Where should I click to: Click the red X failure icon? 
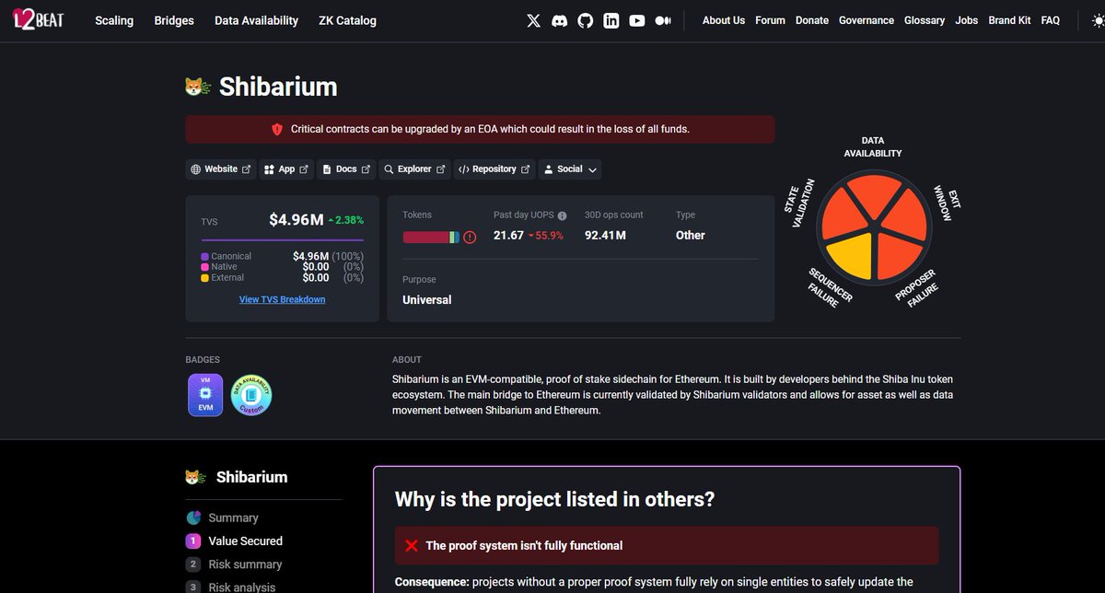click(x=412, y=546)
